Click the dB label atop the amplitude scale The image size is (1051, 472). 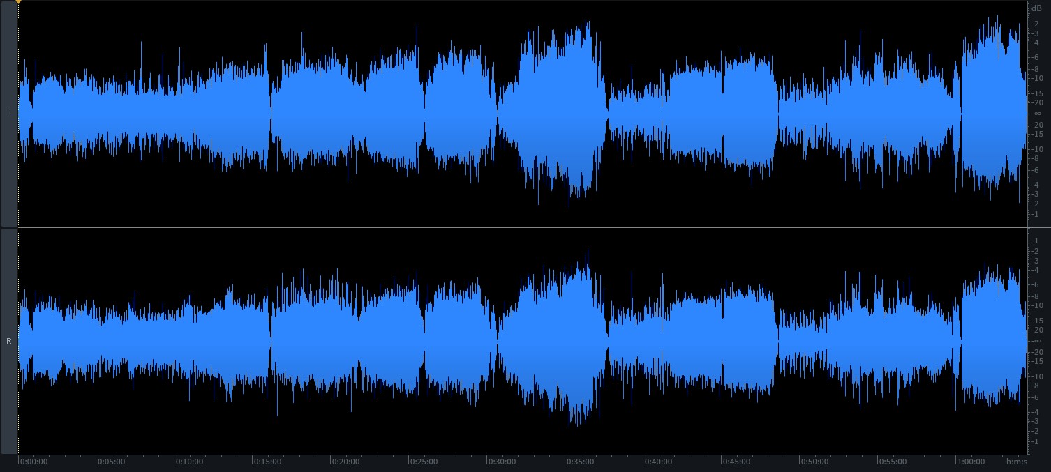click(1036, 8)
